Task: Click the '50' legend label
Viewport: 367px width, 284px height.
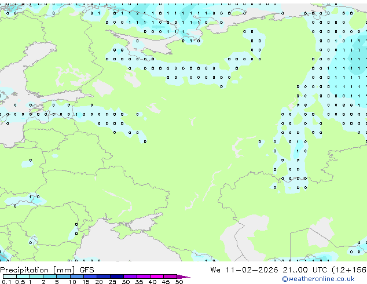Action: [x=179, y=282]
